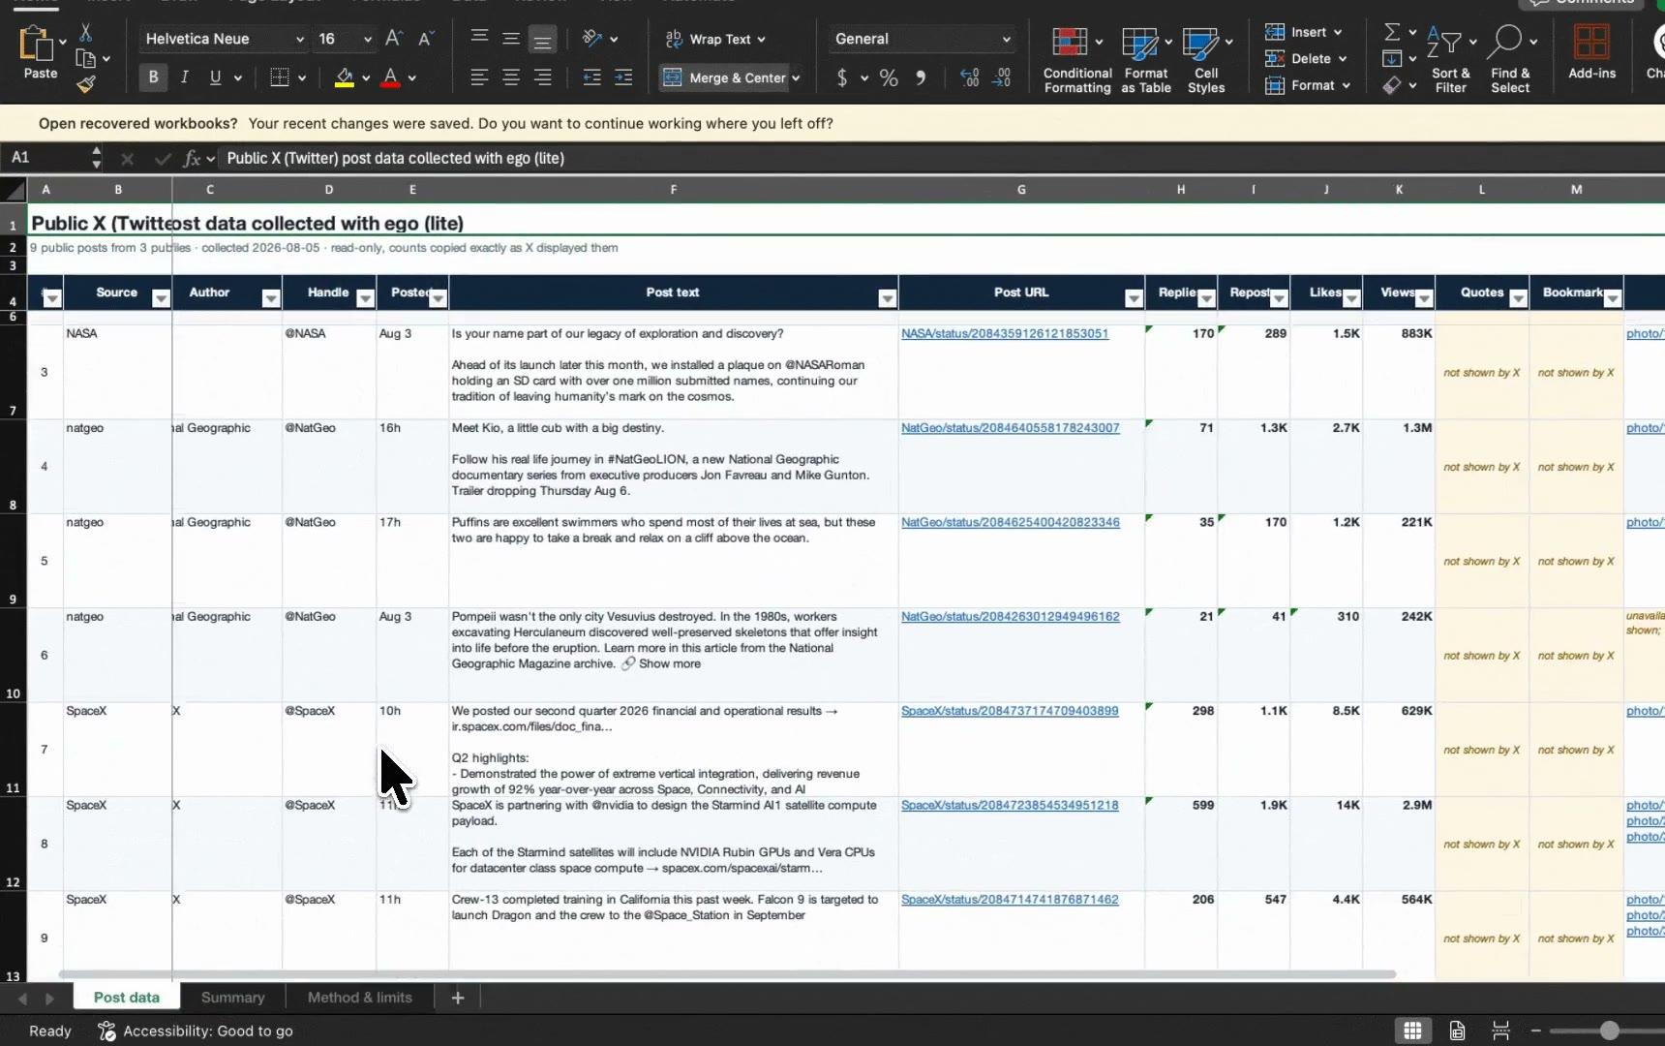Viewport: 1665px width, 1046px height.
Task: Cut selection with the scissors icon
Action: (x=85, y=33)
